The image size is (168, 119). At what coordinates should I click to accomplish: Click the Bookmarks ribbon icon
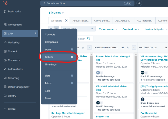(x=5, y=12)
